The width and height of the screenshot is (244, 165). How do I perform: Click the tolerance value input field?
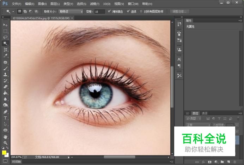(99, 12)
